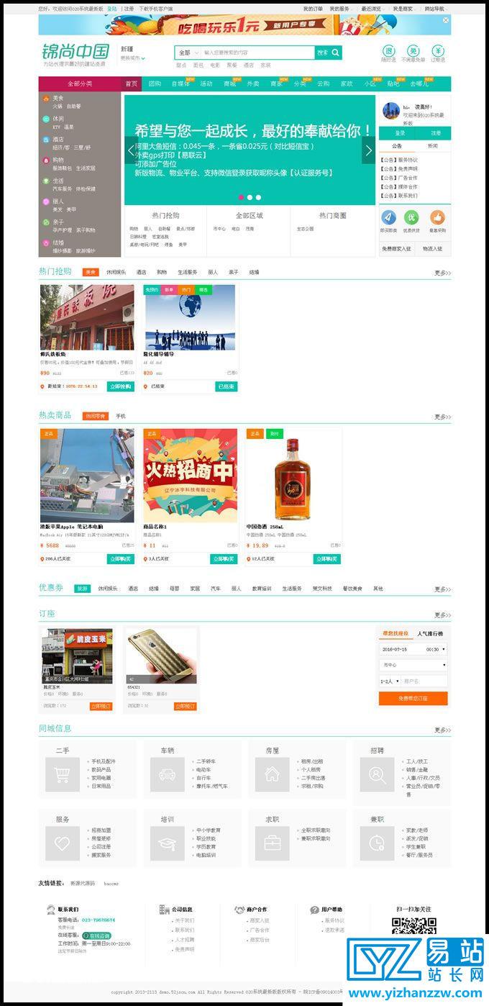Screen dimensions: 489x1006
Task: Open the 随时退 guarantee icon
Action: 388,51
